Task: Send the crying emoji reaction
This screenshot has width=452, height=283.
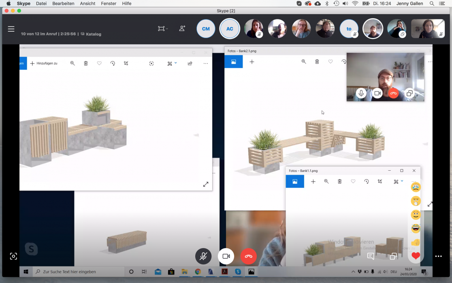Action: (416, 187)
